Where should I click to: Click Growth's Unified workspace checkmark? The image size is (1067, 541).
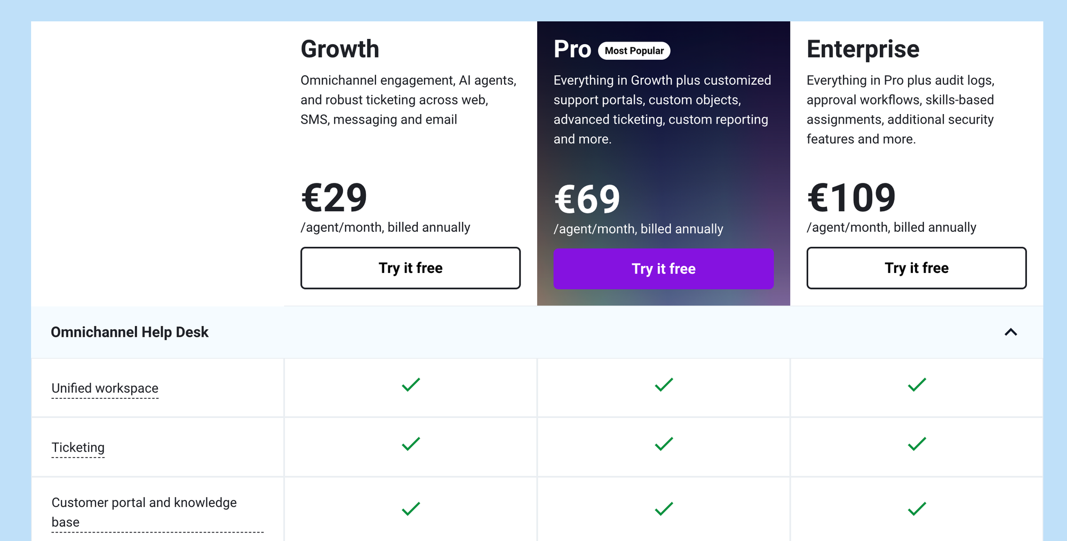click(x=410, y=384)
